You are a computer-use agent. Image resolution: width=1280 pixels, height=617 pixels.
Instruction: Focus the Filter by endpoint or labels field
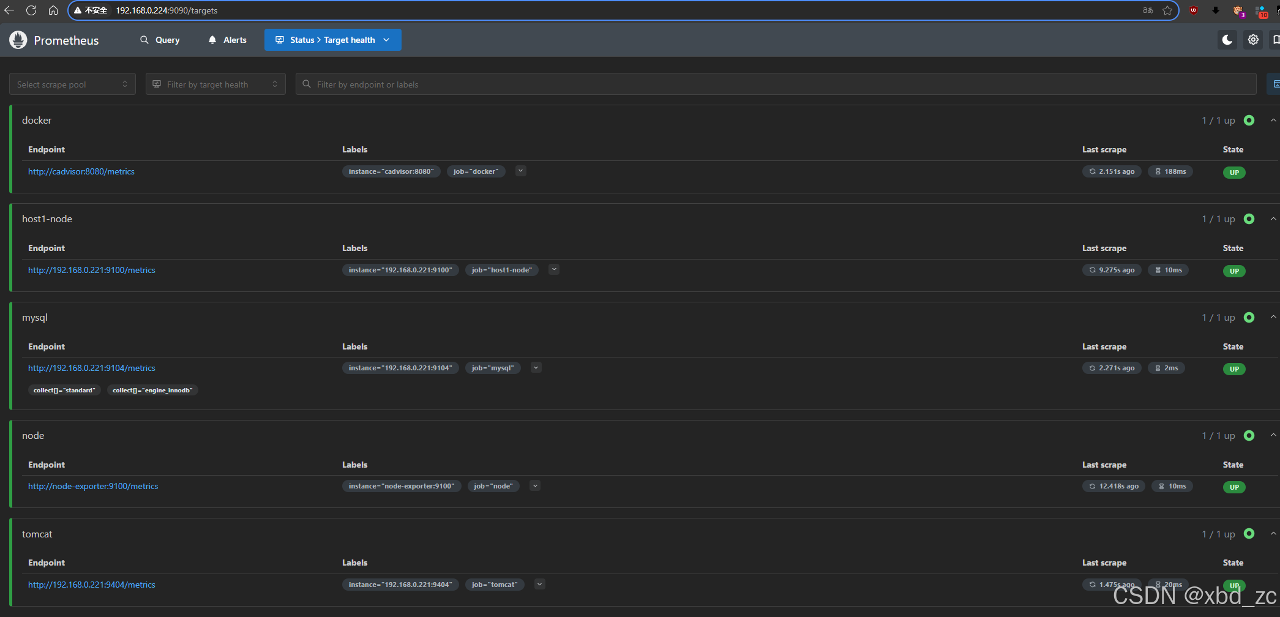776,84
